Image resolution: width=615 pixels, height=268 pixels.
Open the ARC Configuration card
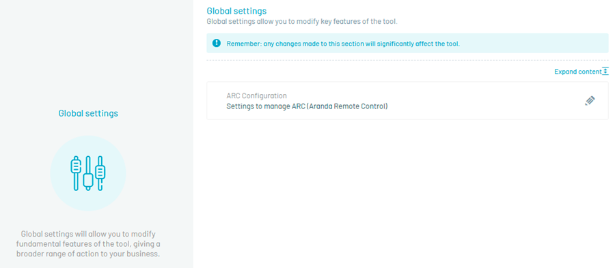(407, 100)
